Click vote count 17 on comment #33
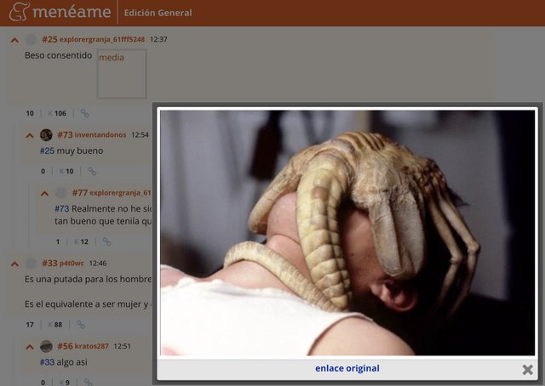This screenshot has height=386, width=545. (30, 325)
